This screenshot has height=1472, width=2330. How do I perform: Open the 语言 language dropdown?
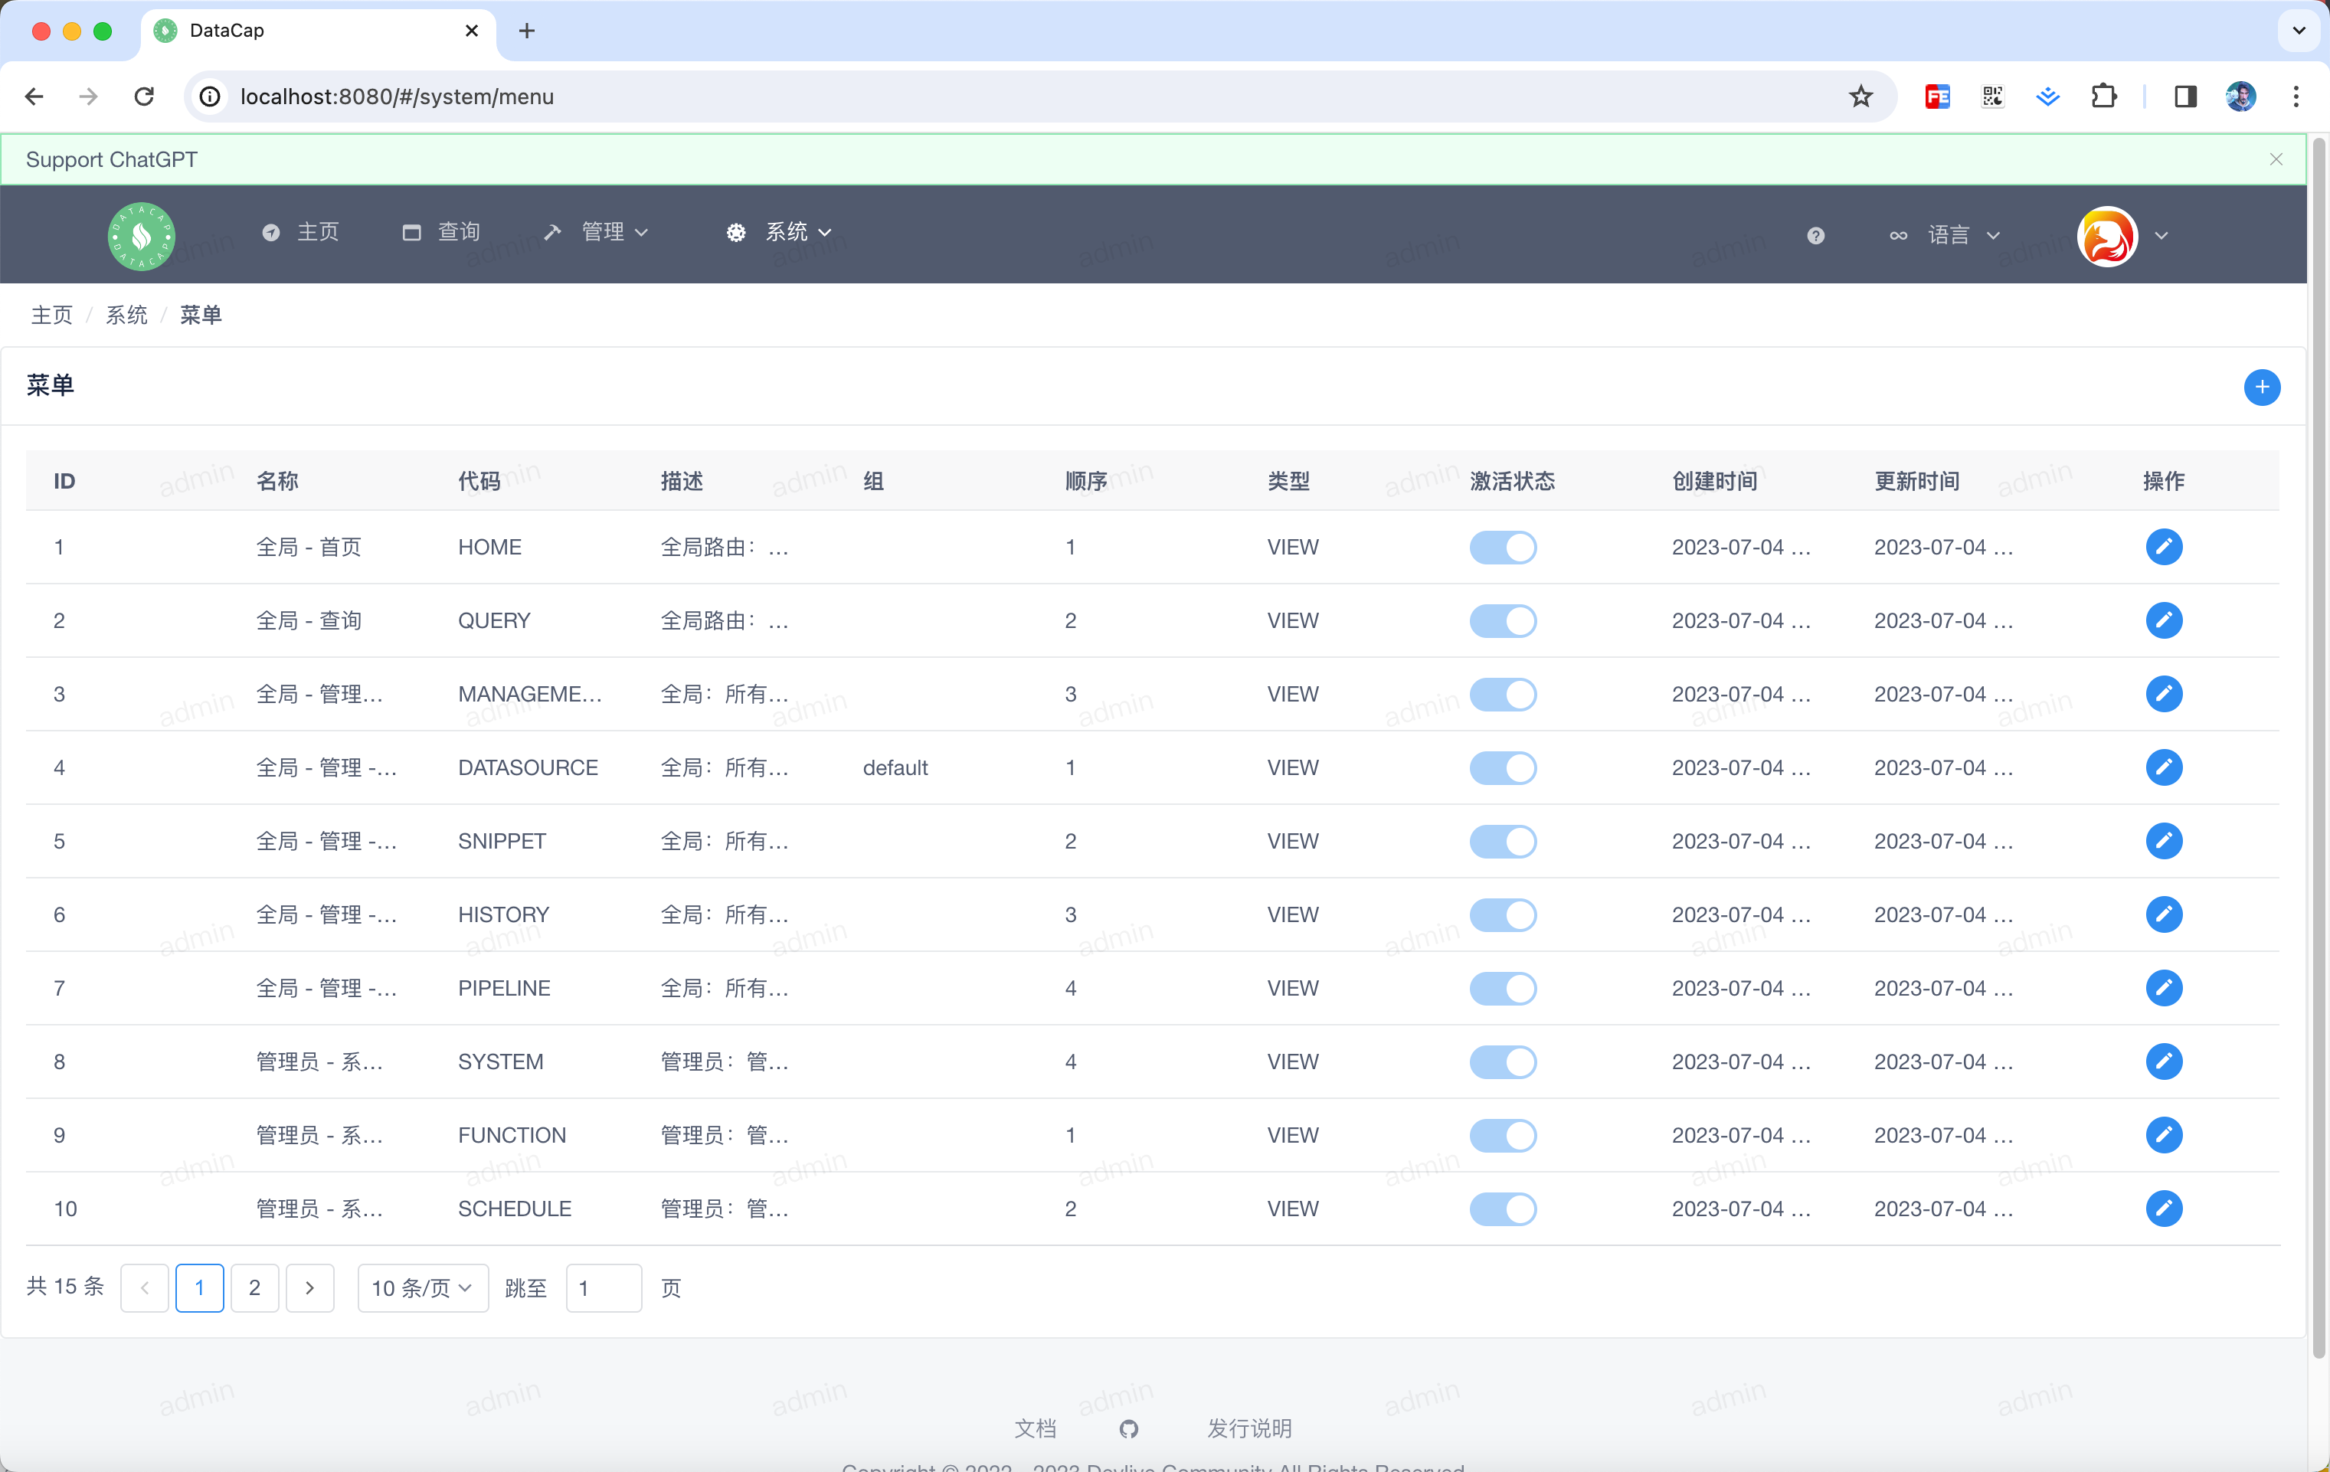point(1945,235)
